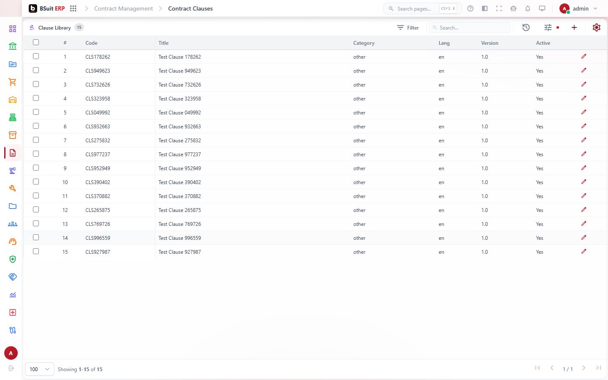This screenshot has width=608, height=380.
Task: Open the red gear settings icon
Action: [597, 27]
